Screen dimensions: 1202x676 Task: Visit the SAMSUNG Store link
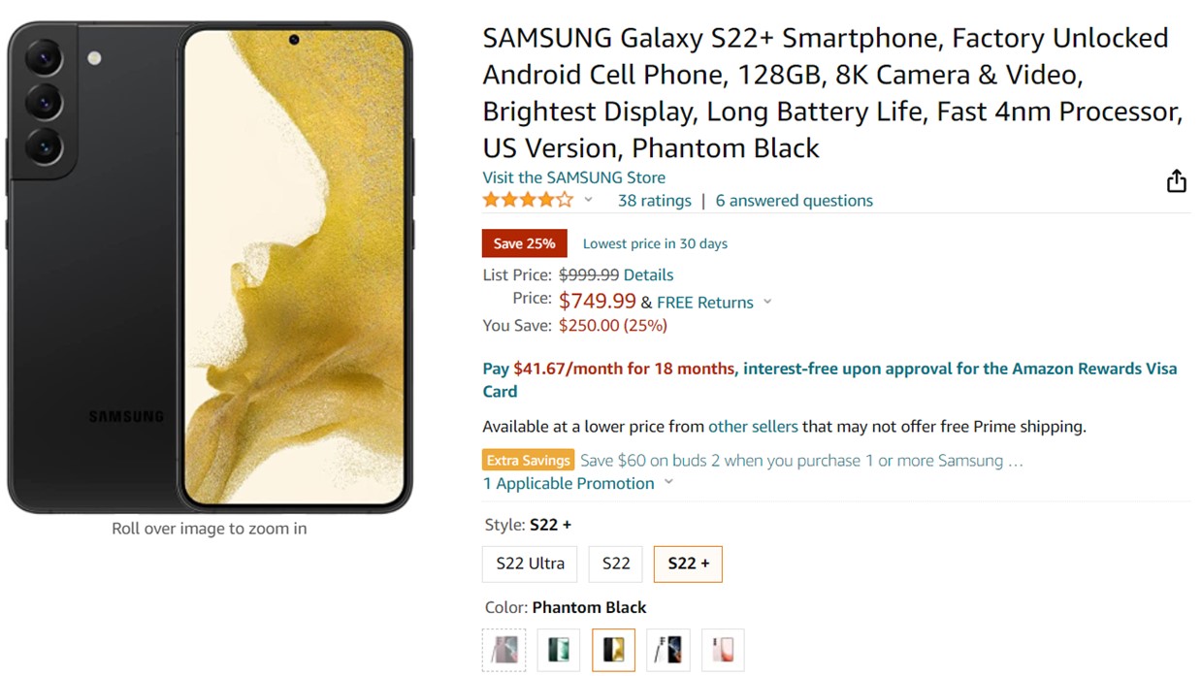coord(573,177)
